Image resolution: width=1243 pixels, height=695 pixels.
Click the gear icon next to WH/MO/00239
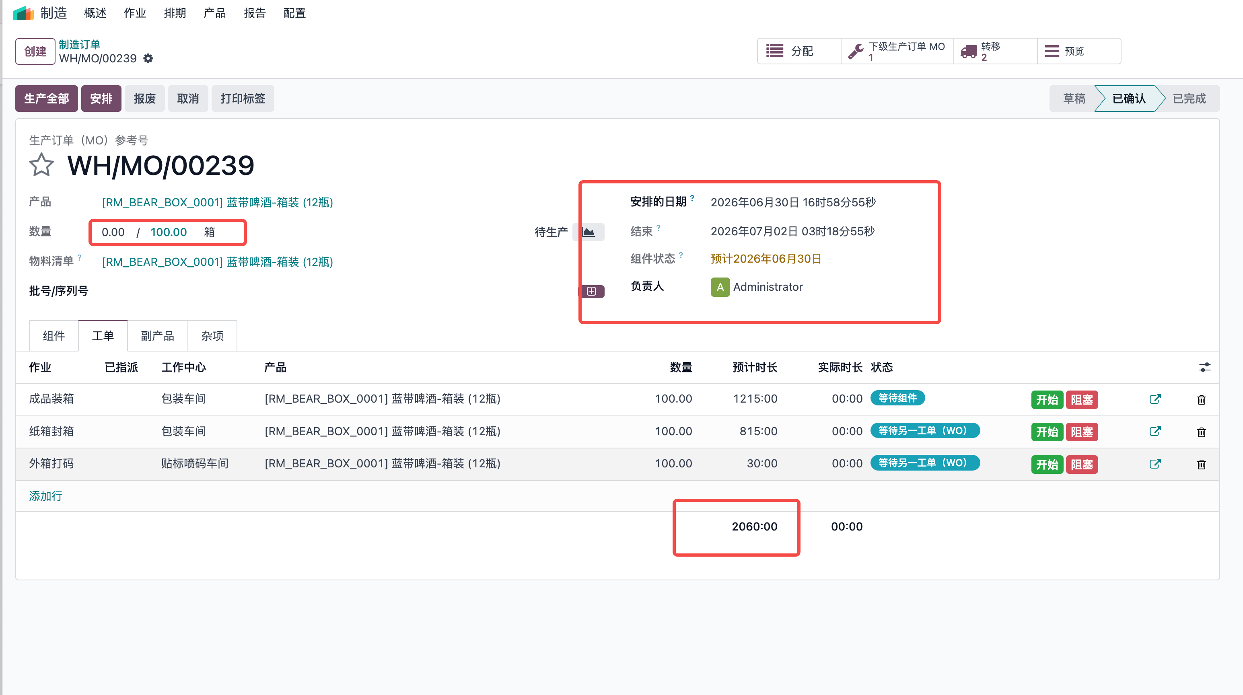click(x=148, y=58)
